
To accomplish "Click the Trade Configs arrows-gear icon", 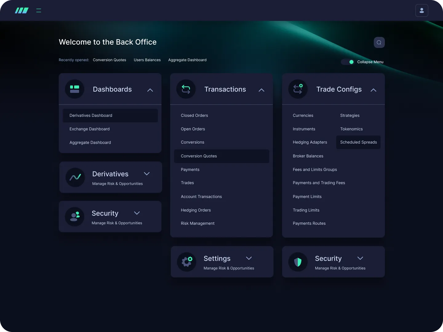I will click(298, 89).
